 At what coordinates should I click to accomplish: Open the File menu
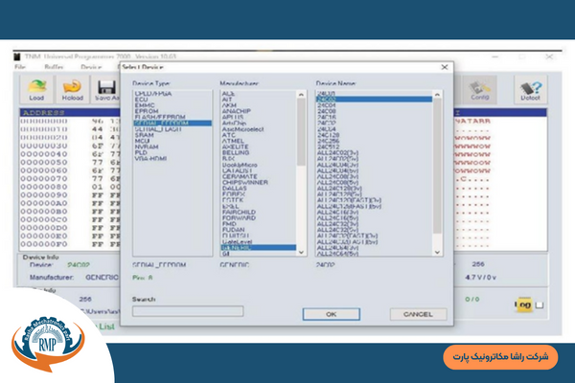point(20,68)
